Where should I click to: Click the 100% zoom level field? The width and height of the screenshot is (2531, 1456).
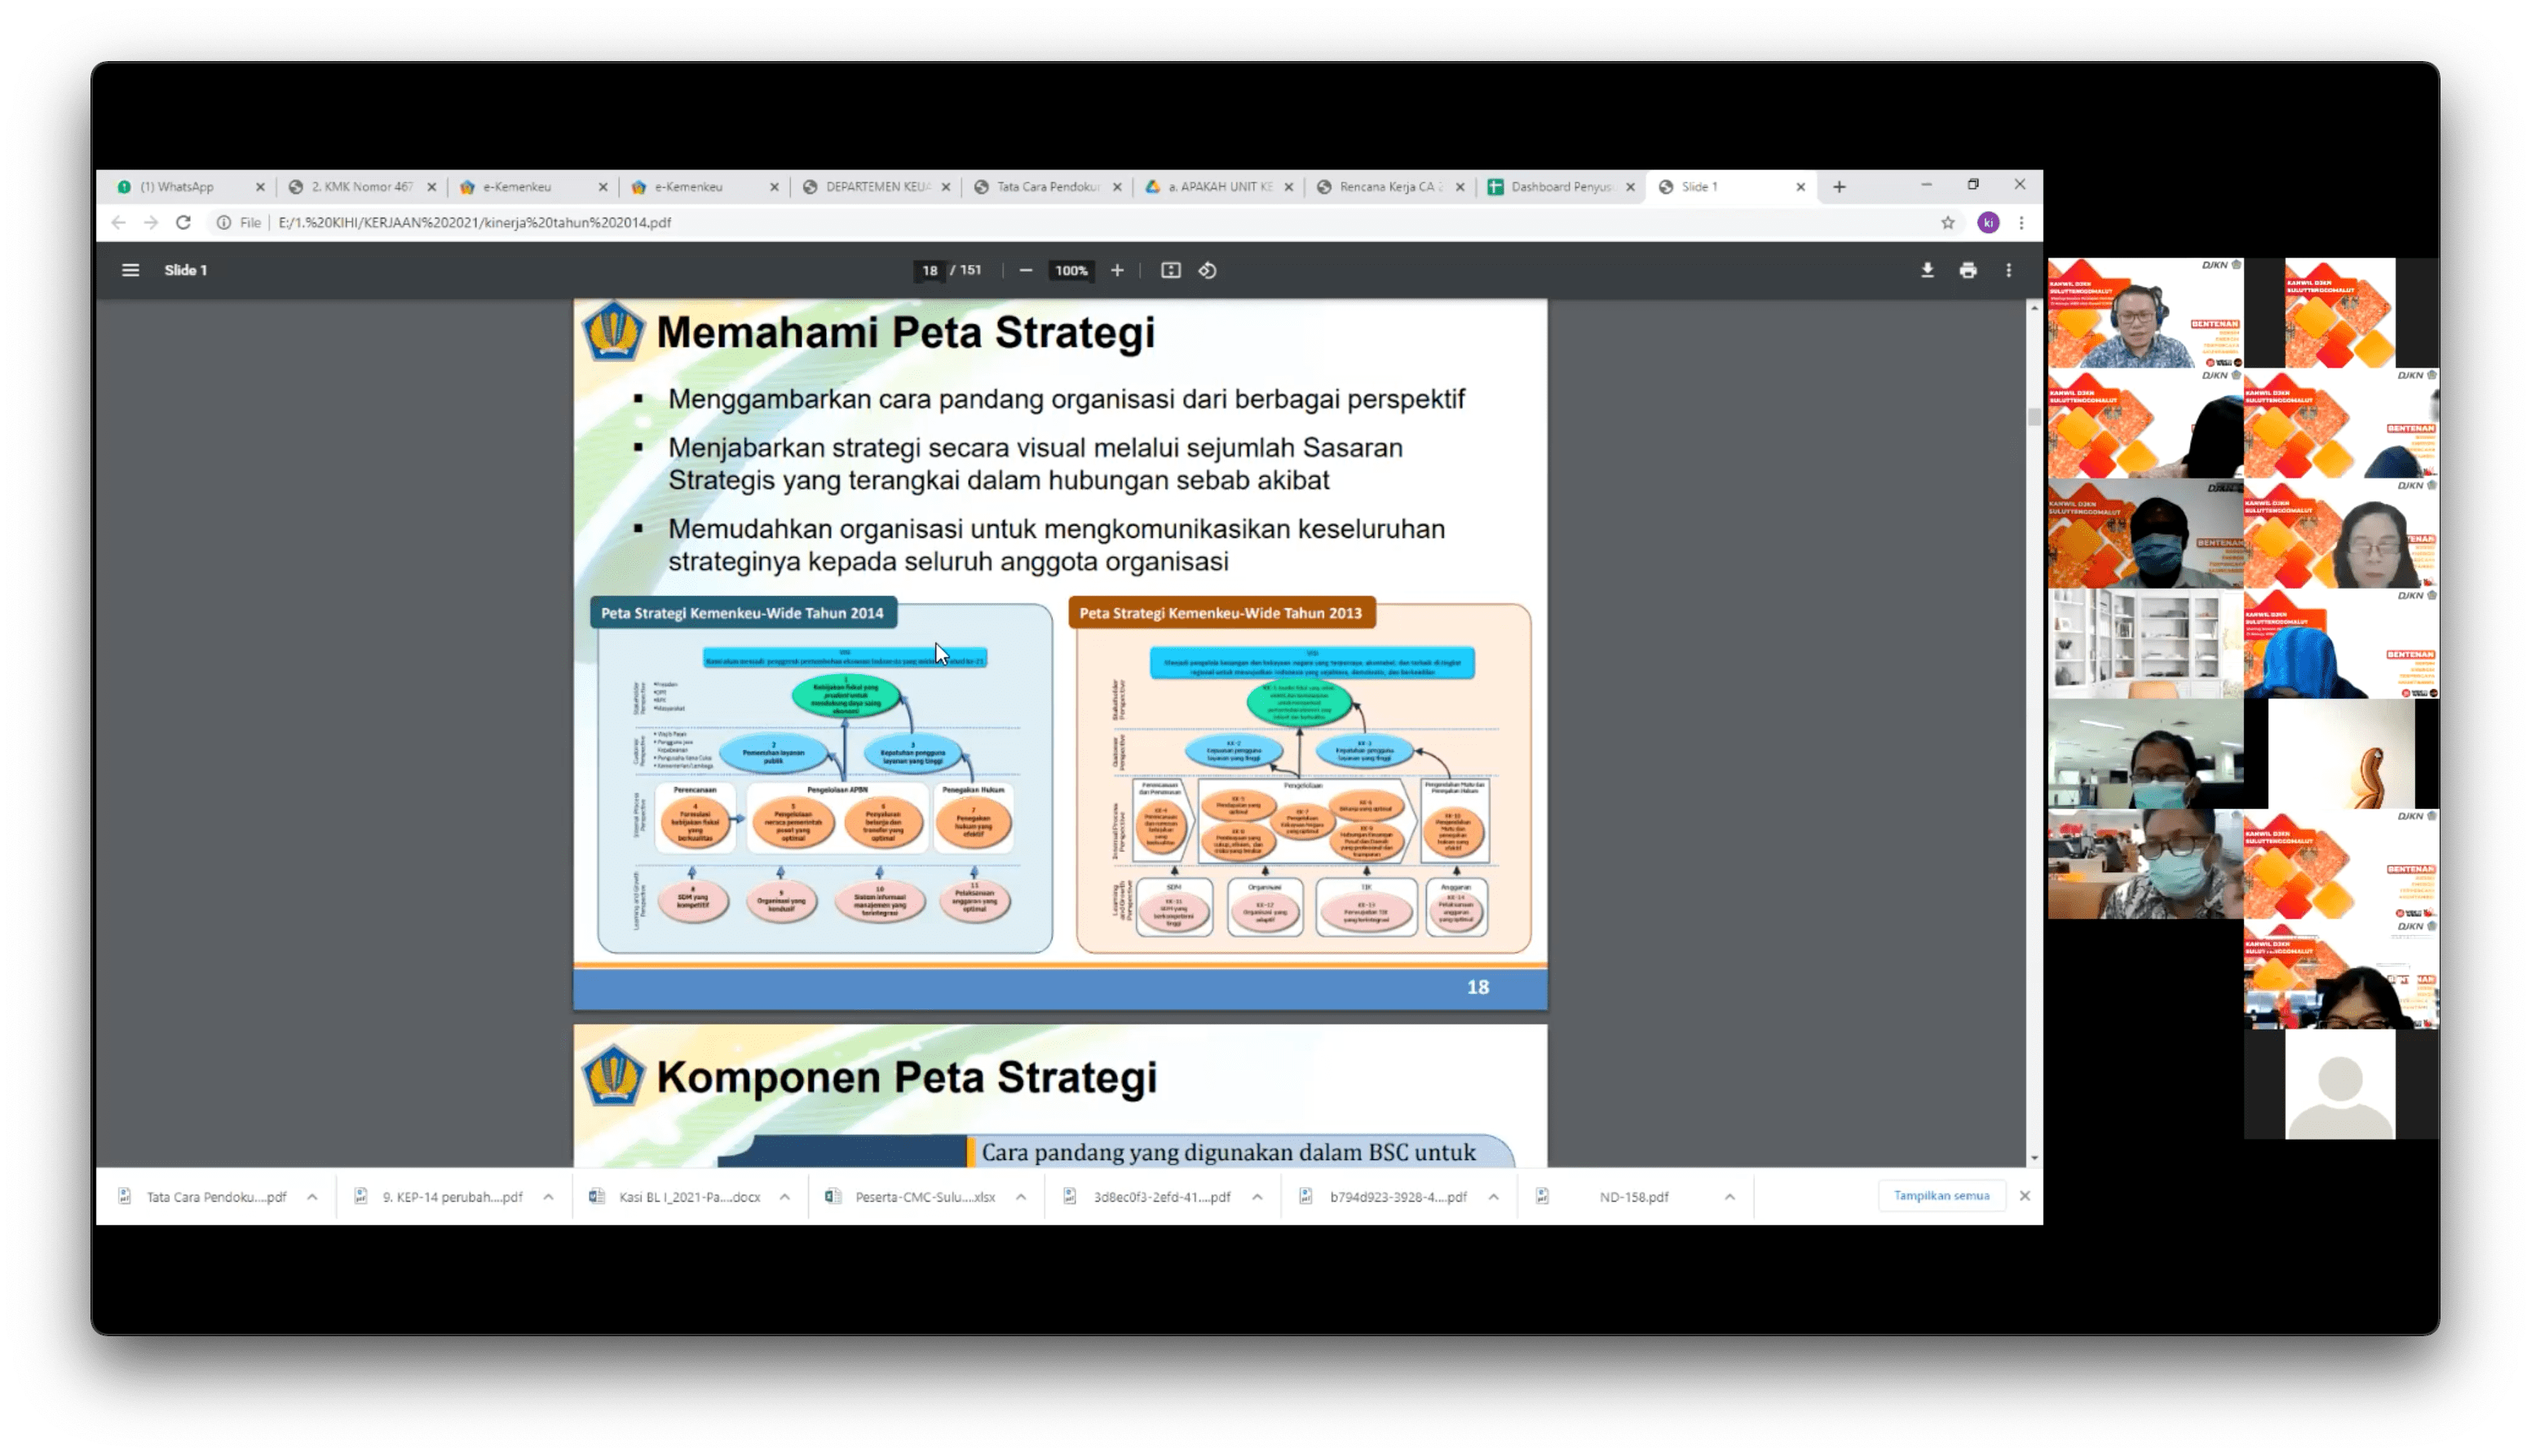pos(1071,271)
